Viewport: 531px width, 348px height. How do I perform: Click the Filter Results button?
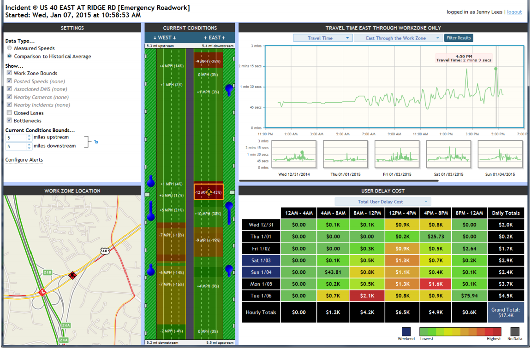coord(458,38)
